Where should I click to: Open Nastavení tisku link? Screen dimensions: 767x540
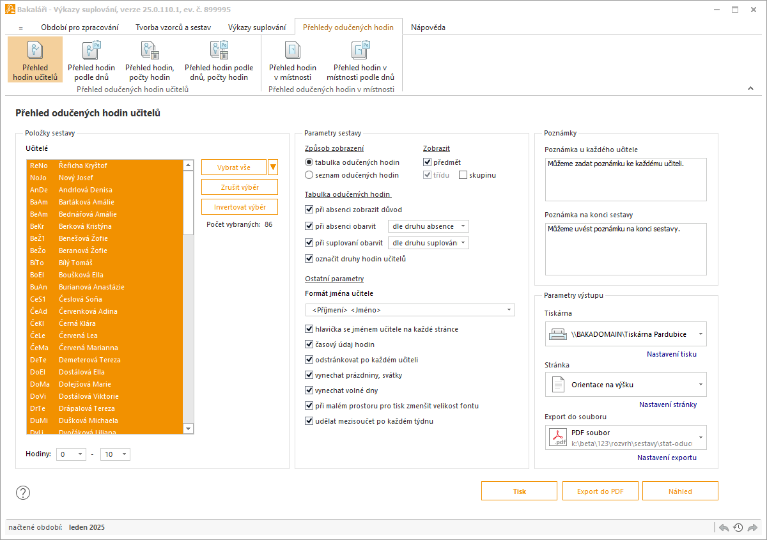click(672, 354)
